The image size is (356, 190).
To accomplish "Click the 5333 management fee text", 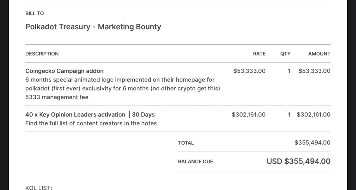I will click(57, 97).
